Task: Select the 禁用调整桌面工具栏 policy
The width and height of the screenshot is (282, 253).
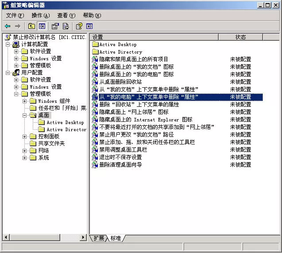Action: click(123, 150)
